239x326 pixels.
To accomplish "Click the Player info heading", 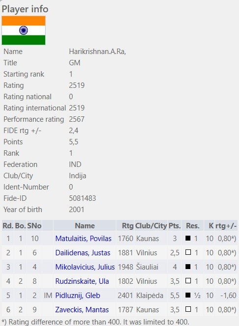I will pyautogui.click(x=25, y=9).
